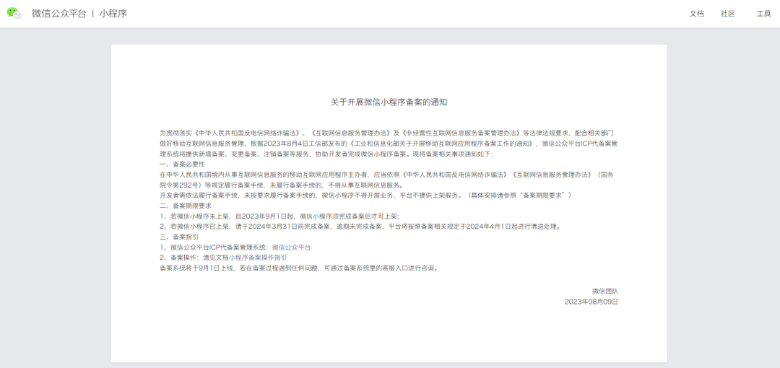This screenshot has width=780, height=368.
Task: Click line starting 在中华人民共和国境内从事
Action: pos(386,175)
